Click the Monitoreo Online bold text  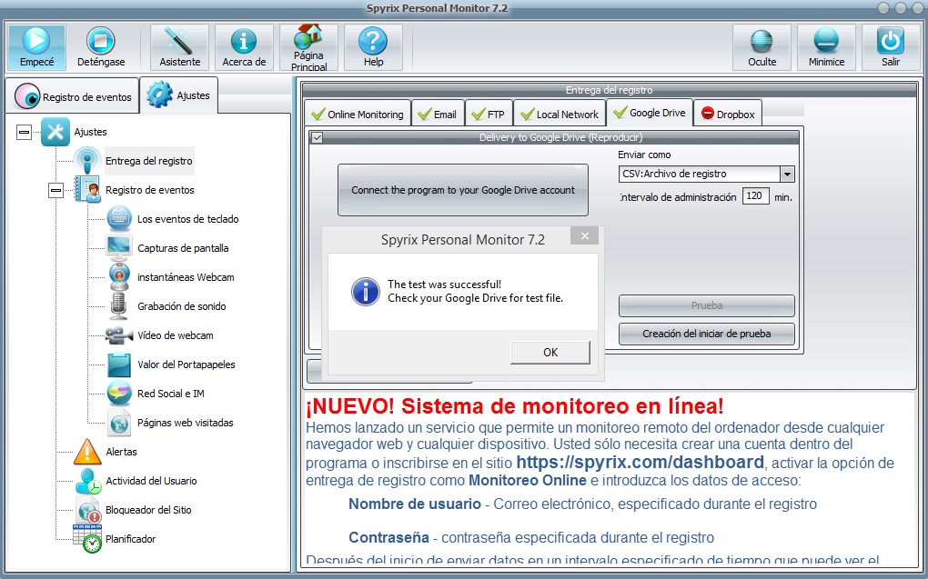528,480
